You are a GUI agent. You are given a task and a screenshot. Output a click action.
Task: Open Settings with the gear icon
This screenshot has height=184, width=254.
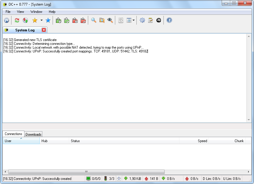(x=142, y=20)
